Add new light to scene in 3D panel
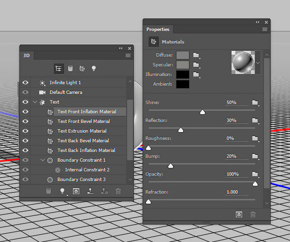The height and width of the screenshot is (242, 290). pos(62,191)
